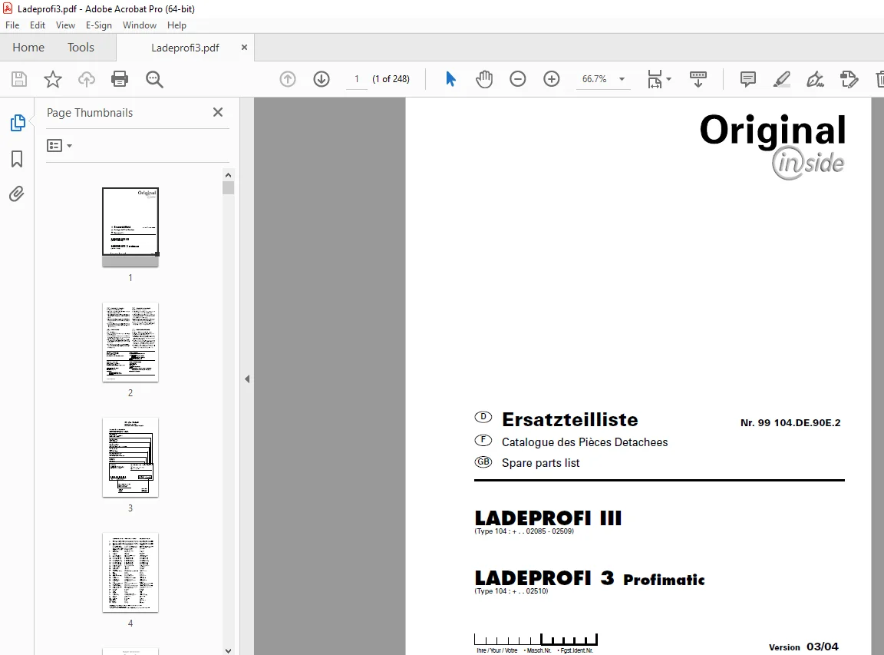Select page 2 thumbnail
Image resolution: width=884 pixels, height=655 pixels.
tap(130, 342)
